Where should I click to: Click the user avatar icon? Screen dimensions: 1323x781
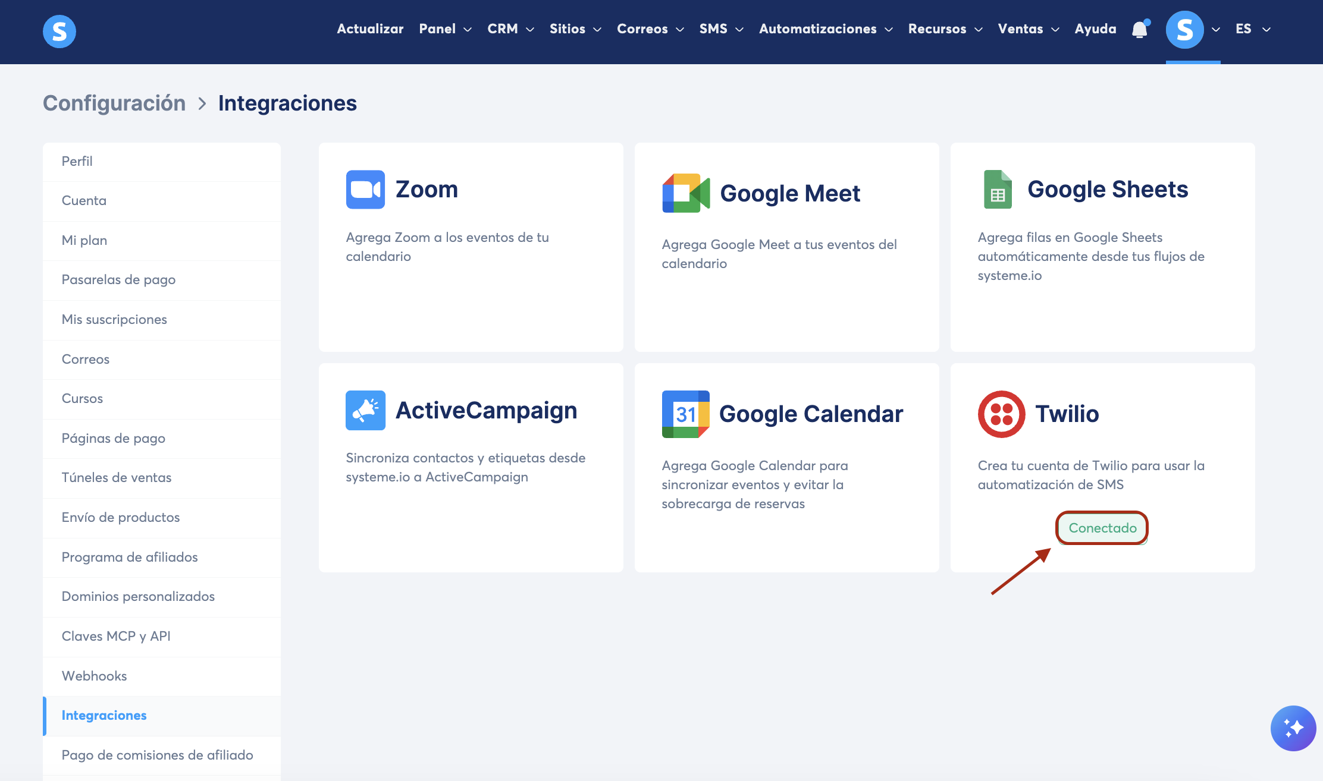1184,29
